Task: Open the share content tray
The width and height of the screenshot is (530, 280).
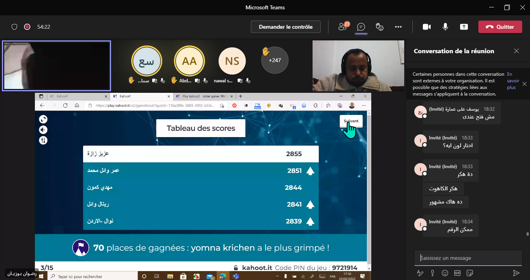Action: (x=464, y=27)
